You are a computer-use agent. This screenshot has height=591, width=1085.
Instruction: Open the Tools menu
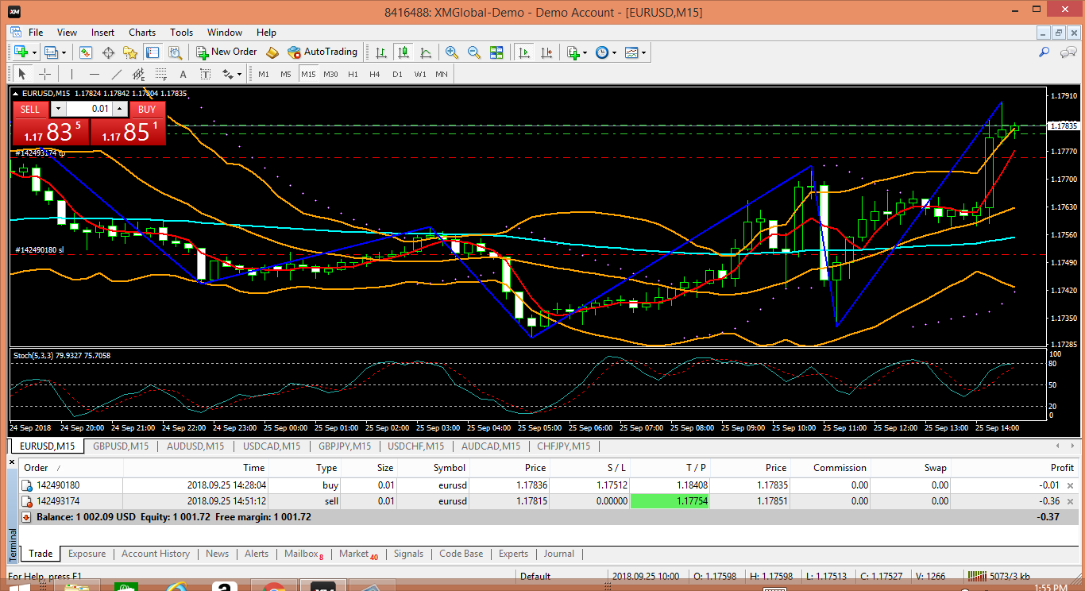[x=181, y=33]
